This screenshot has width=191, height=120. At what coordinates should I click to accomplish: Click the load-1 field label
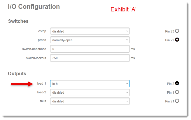(42, 84)
